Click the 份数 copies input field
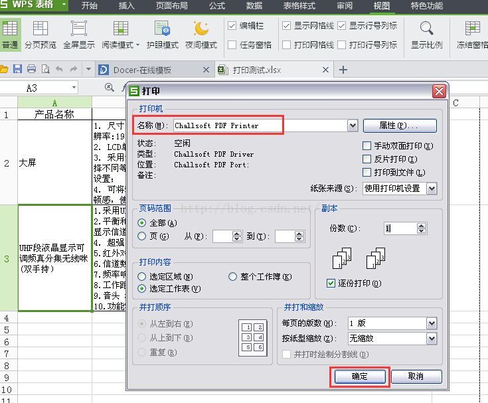The image size is (488, 403). [x=401, y=228]
